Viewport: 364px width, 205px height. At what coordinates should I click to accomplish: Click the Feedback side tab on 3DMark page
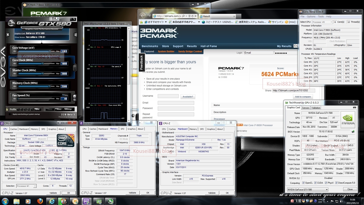[x=142, y=62]
